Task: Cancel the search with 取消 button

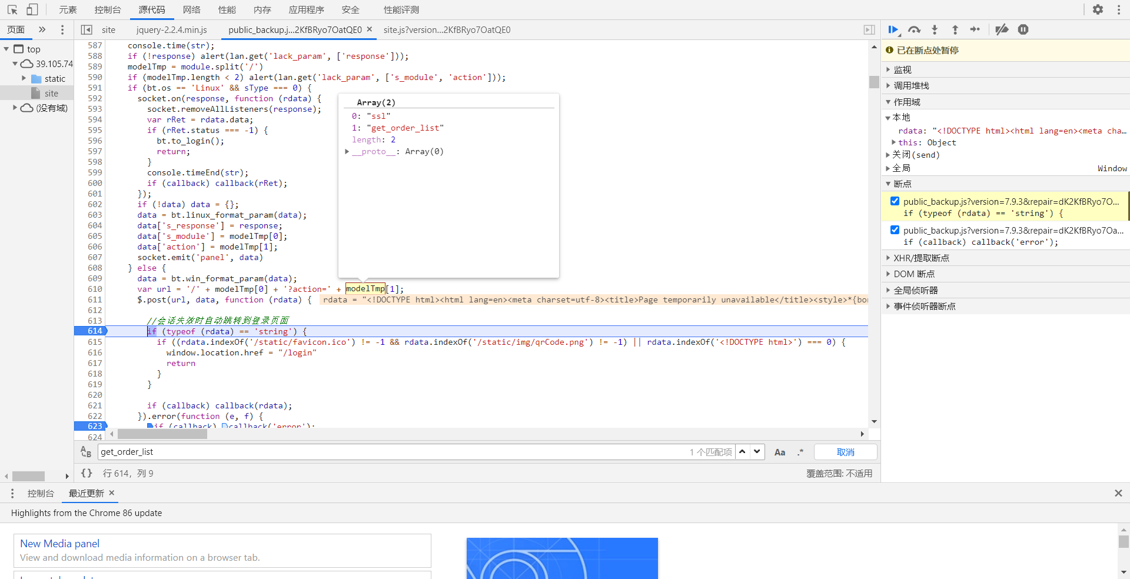Action: coord(846,452)
